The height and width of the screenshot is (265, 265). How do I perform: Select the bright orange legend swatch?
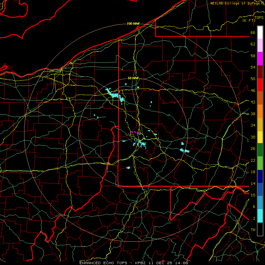tap(260, 111)
